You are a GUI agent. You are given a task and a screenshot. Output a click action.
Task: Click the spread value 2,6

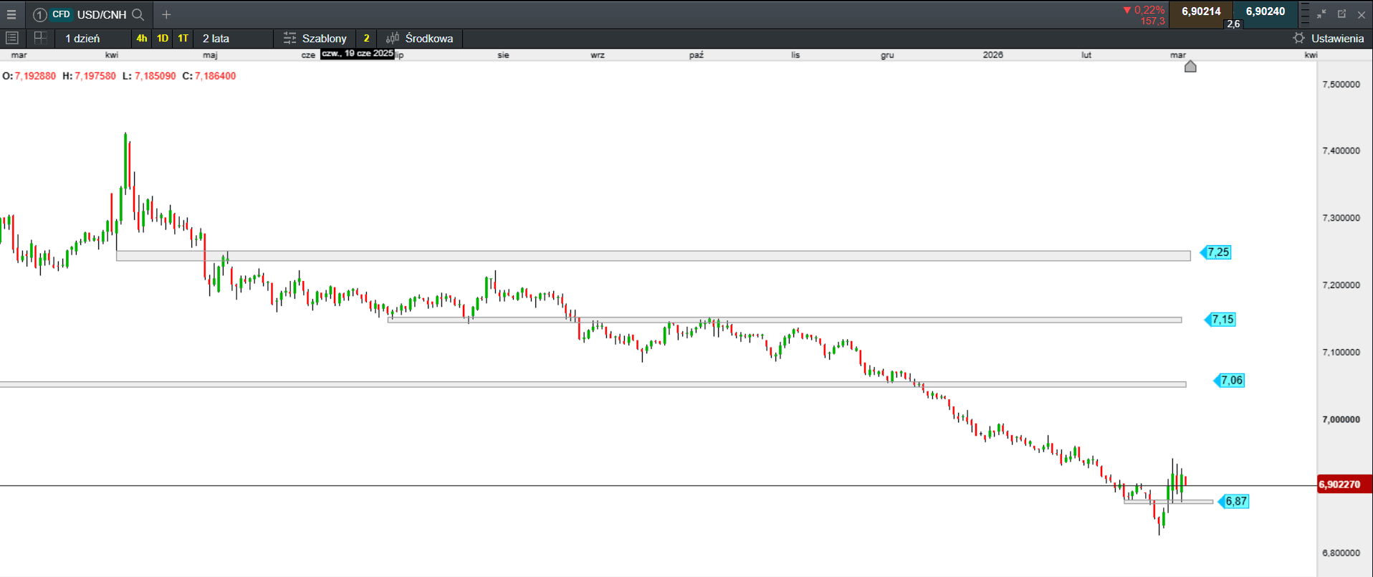[x=1233, y=24]
